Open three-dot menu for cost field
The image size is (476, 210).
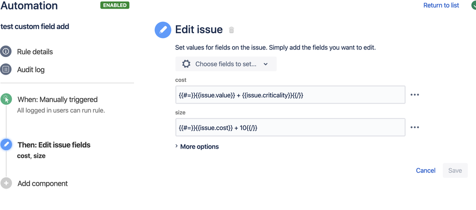(415, 95)
